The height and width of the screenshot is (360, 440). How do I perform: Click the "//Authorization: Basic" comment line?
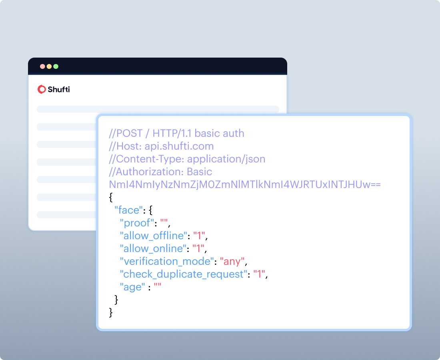point(160,172)
